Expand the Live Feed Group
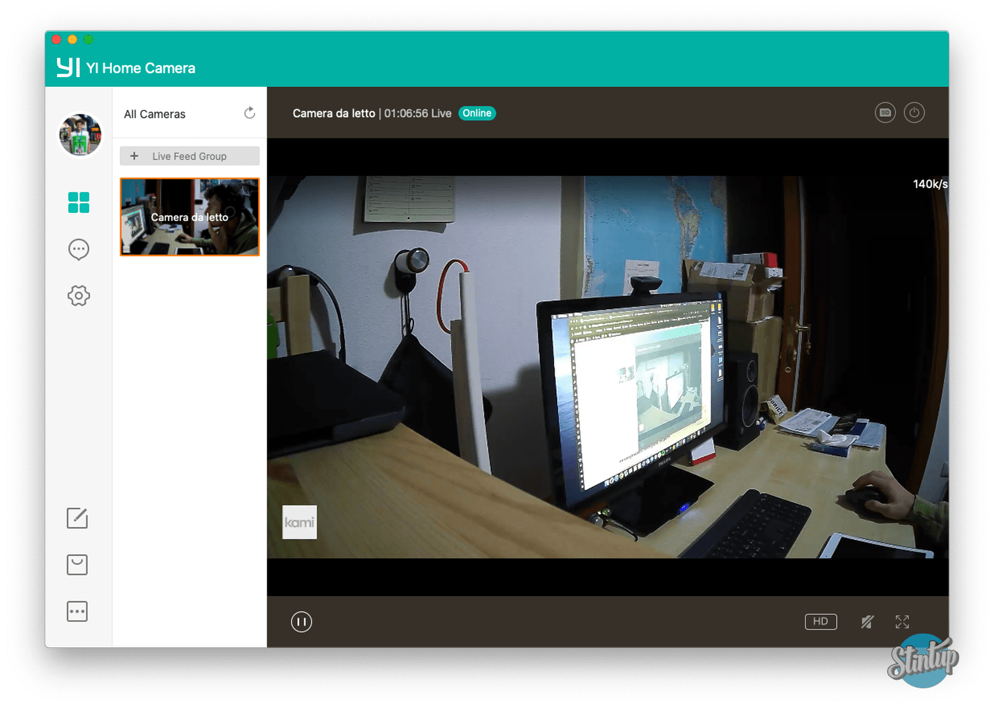The height and width of the screenshot is (707, 994). pos(189,156)
